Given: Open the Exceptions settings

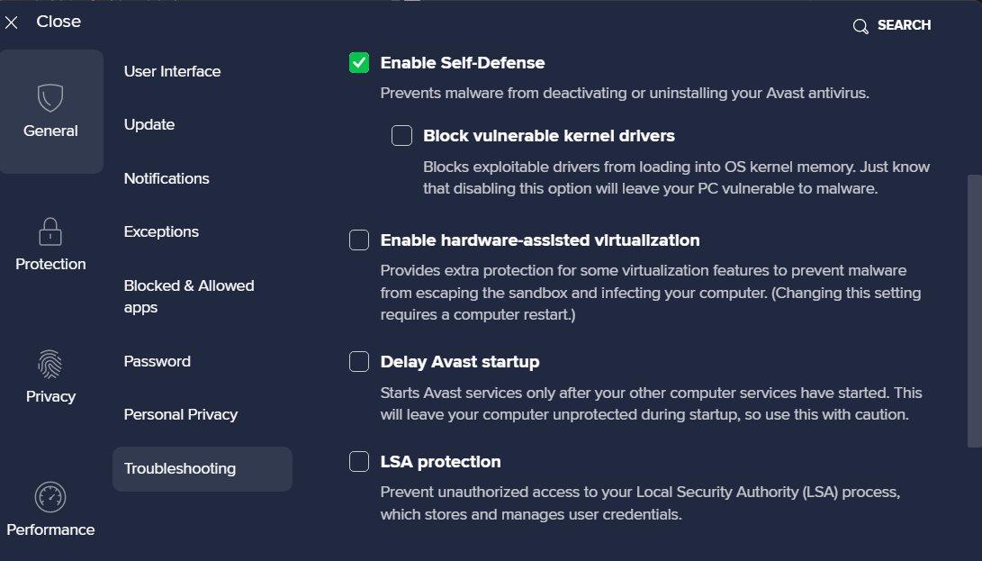Looking at the screenshot, I should [x=161, y=231].
